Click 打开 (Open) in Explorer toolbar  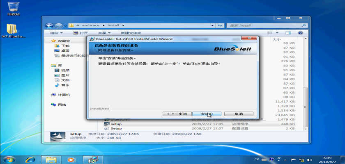pyautogui.click(x=81, y=33)
